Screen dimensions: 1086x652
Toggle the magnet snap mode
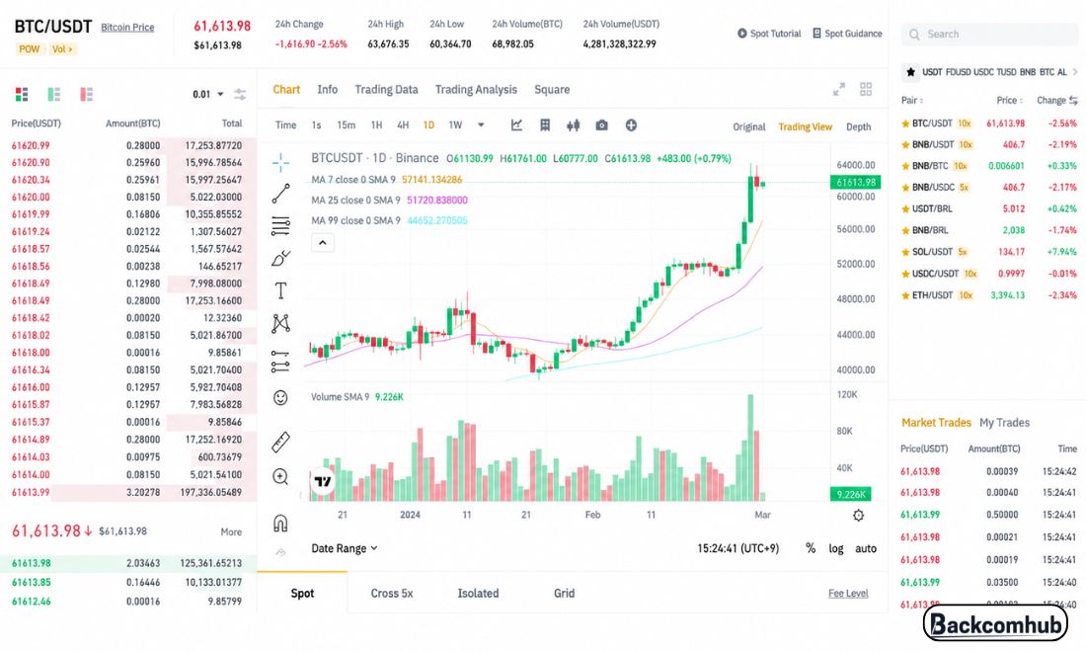coord(280,523)
